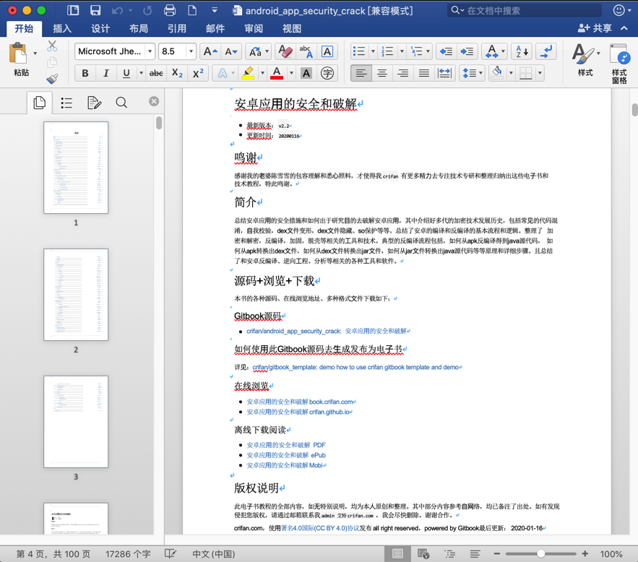
Task: Expand bullet list style dropdown arrow
Action: click(x=373, y=51)
